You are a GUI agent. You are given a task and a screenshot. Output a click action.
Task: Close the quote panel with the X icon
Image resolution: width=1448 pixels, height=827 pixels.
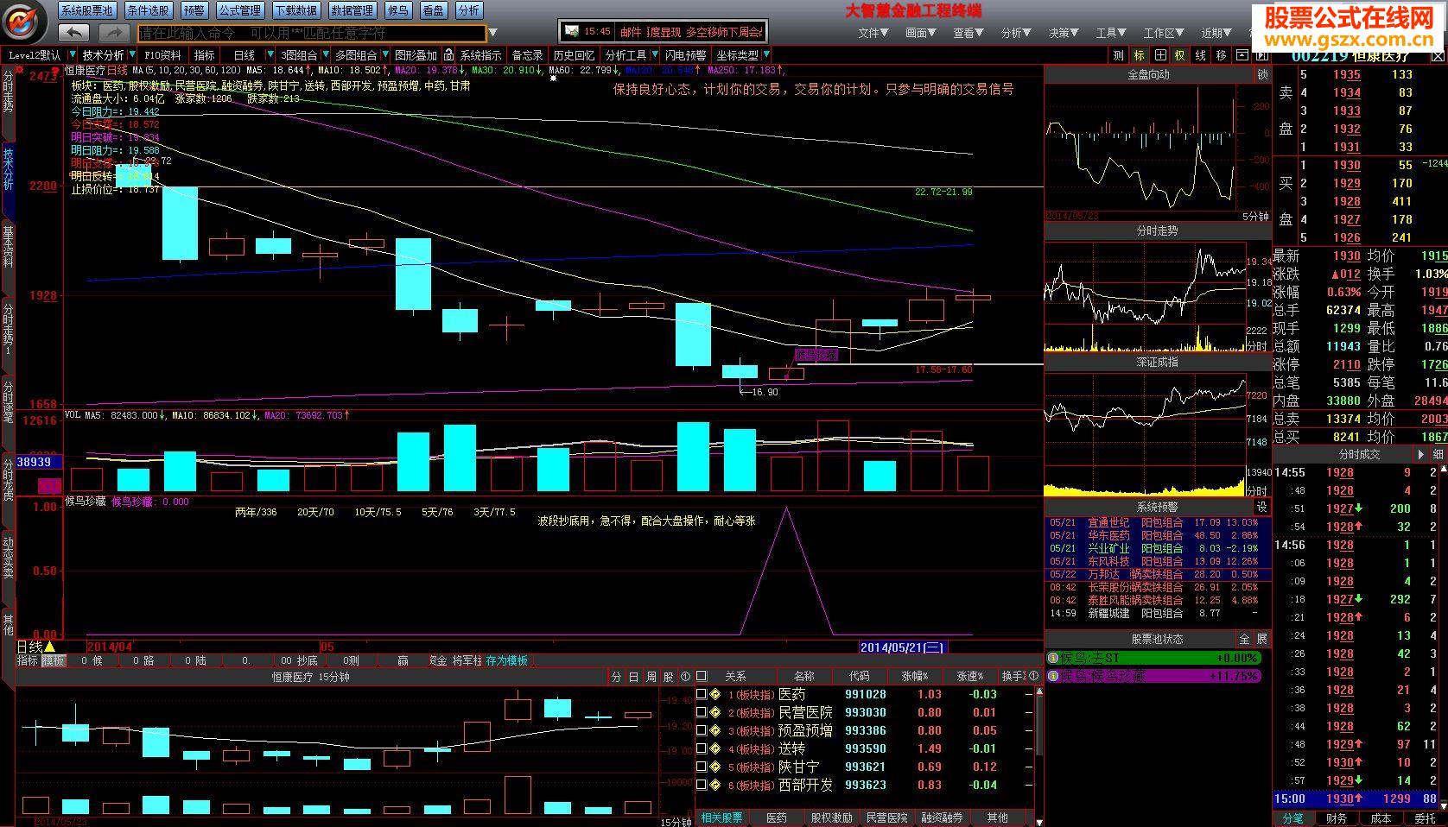pyautogui.click(x=1438, y=55)
